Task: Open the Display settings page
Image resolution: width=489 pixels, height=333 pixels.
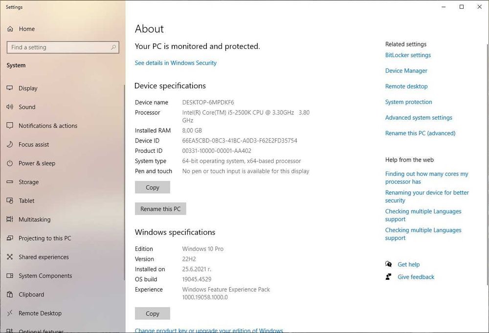Action: (x=63, y=88)
